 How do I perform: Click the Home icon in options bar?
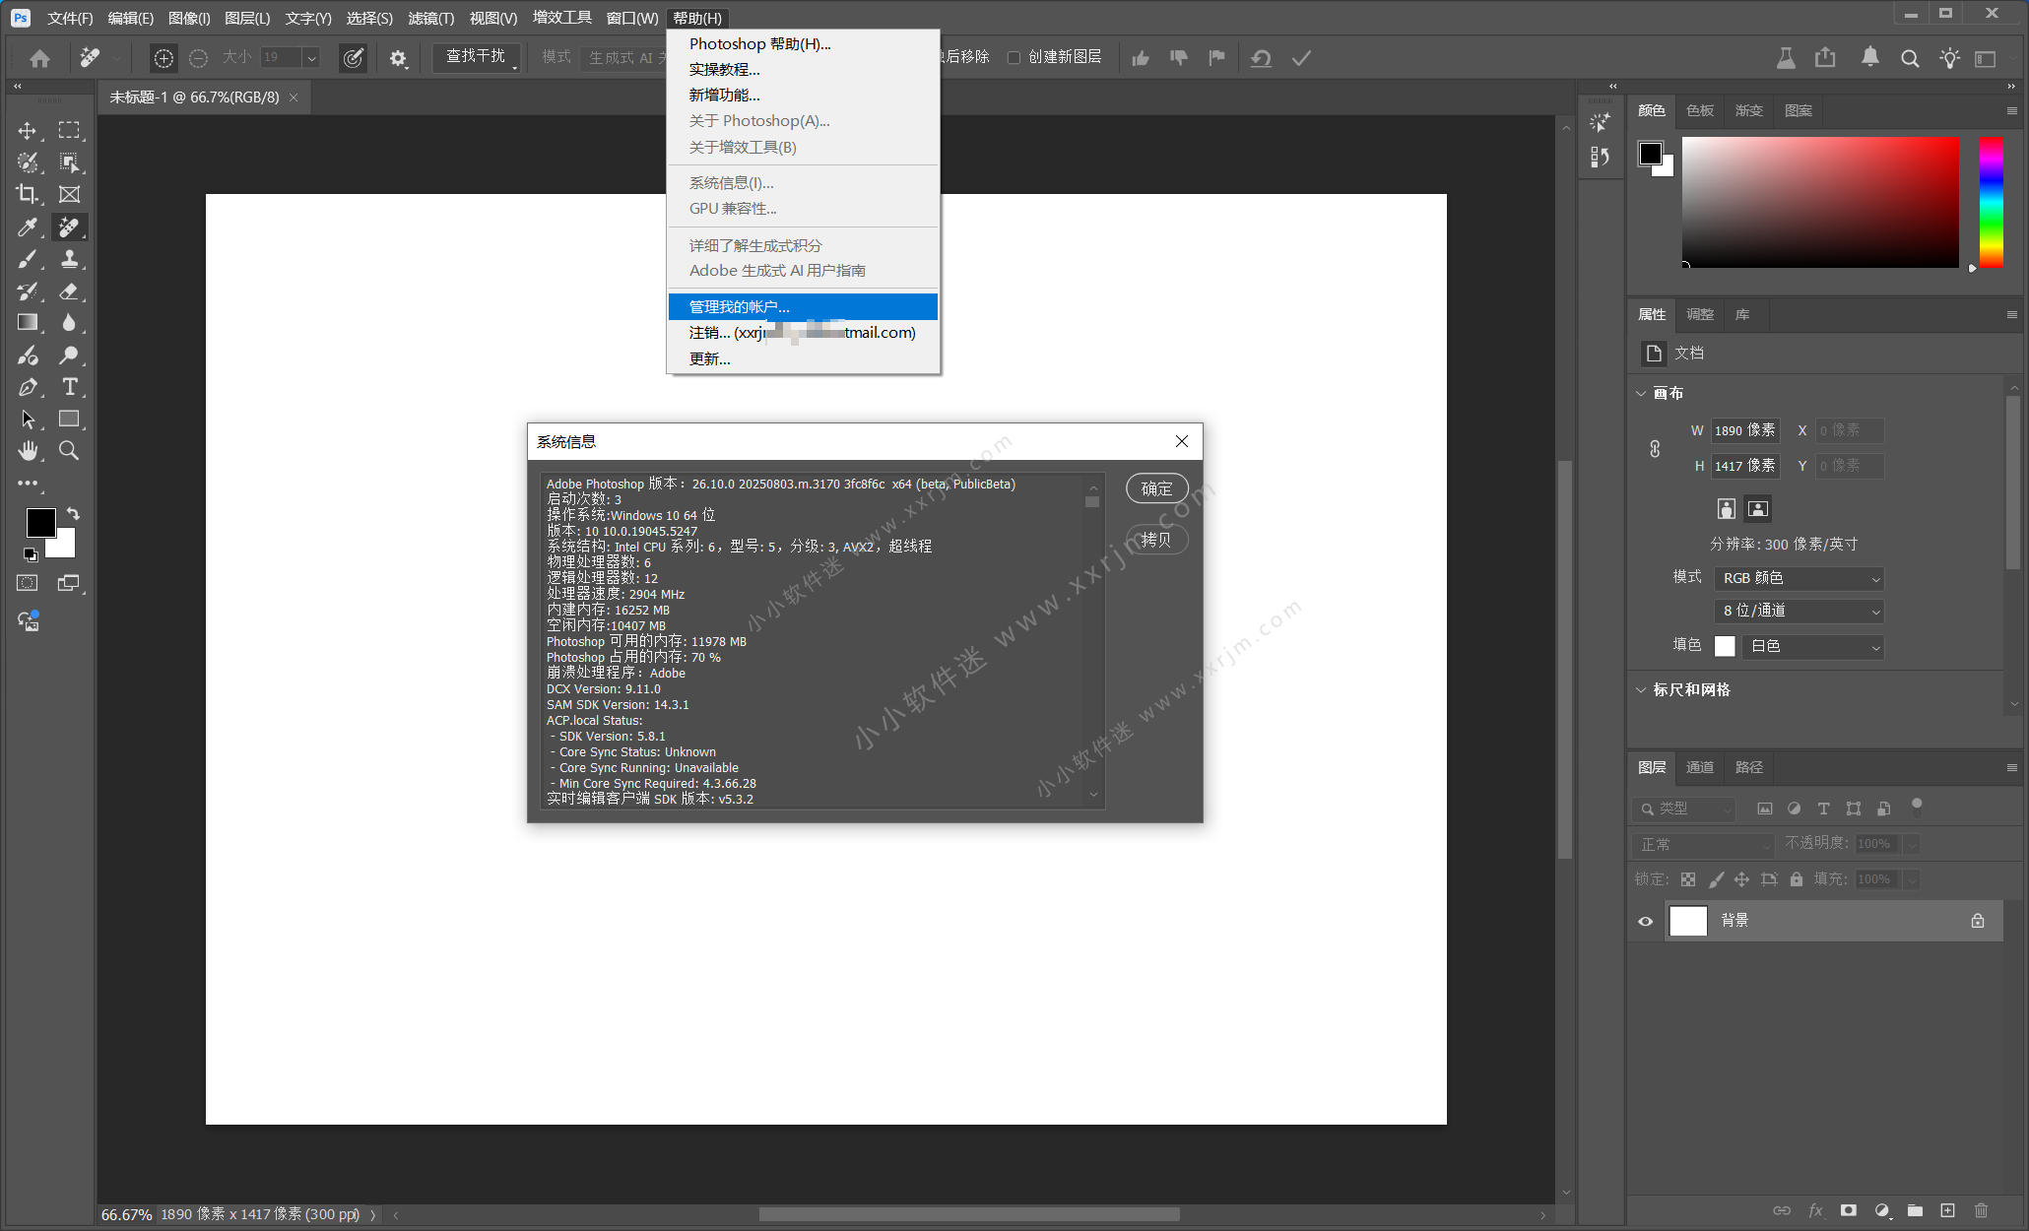(39, 58)
